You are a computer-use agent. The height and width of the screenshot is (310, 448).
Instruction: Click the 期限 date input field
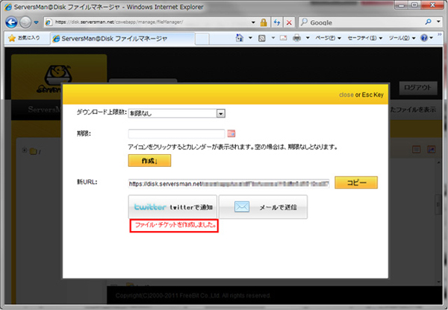click(176, 133)
